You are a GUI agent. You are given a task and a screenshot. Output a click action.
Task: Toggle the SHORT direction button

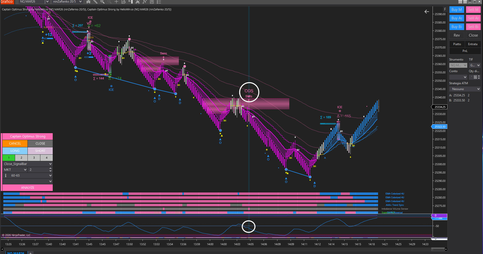pyautogui.click(x=40, y=151)
